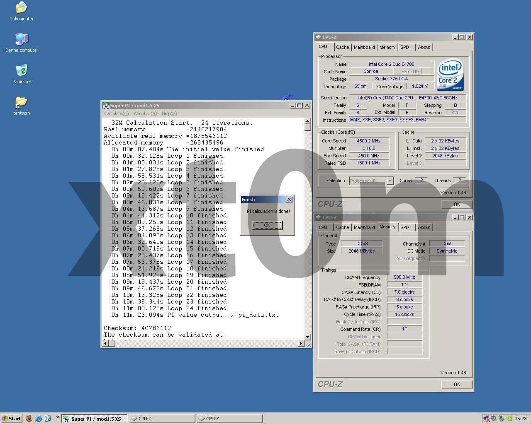
Task: Click the taskbar clock 15:23
Action: pos(521,419)
